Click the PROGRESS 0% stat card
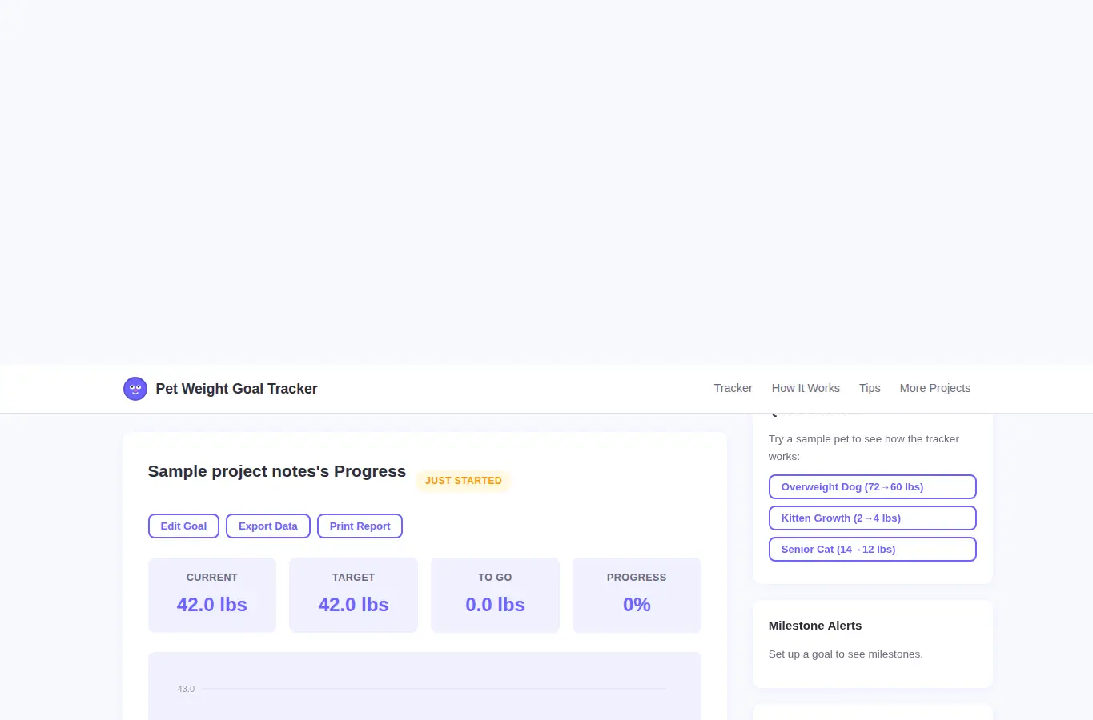This screenshot has width=1093, height=720. (637, 595)
